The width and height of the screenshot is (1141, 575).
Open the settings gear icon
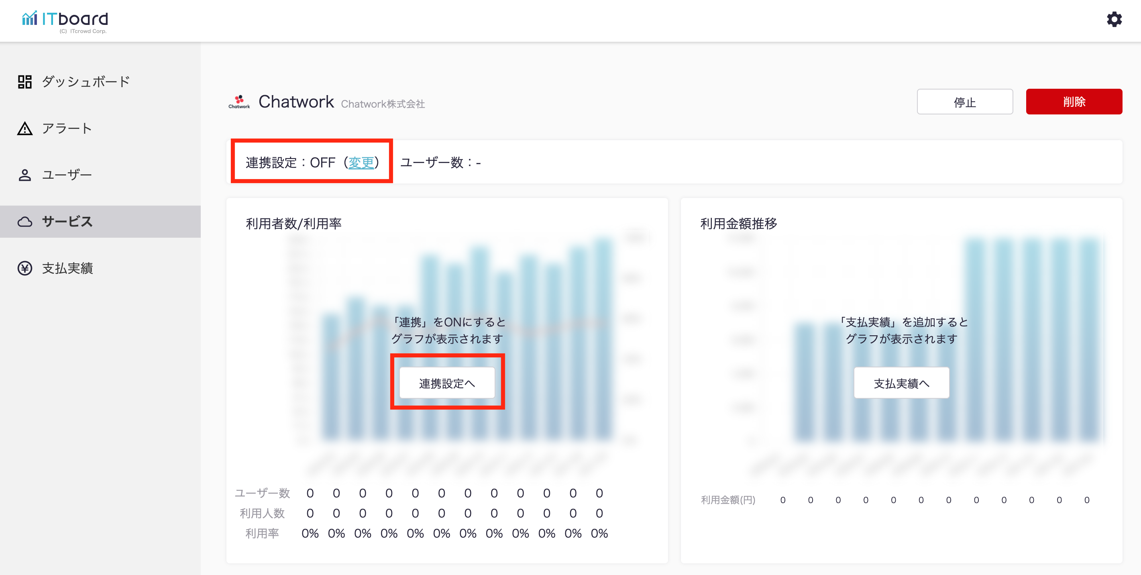[1114, 20]
